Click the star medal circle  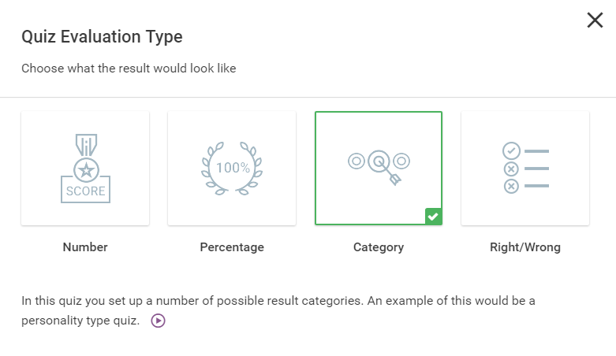click(86, 170)
